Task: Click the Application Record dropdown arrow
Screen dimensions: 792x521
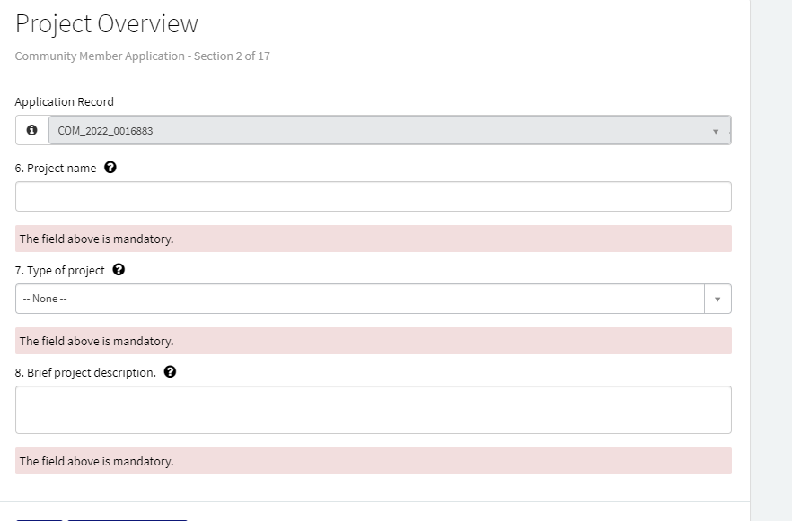Action: click(716, 131)
